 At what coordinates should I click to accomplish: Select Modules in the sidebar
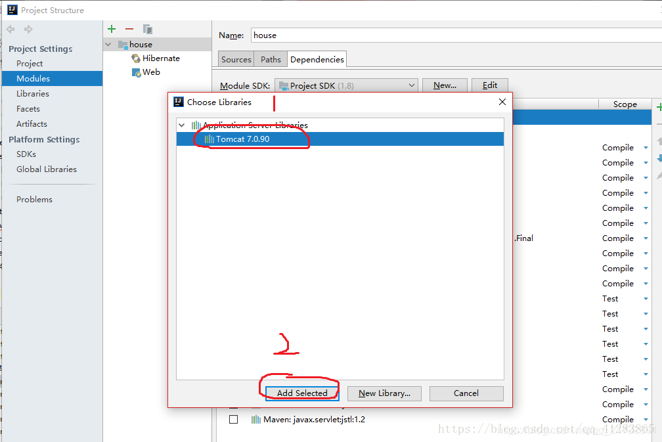[x=53, y=79]
